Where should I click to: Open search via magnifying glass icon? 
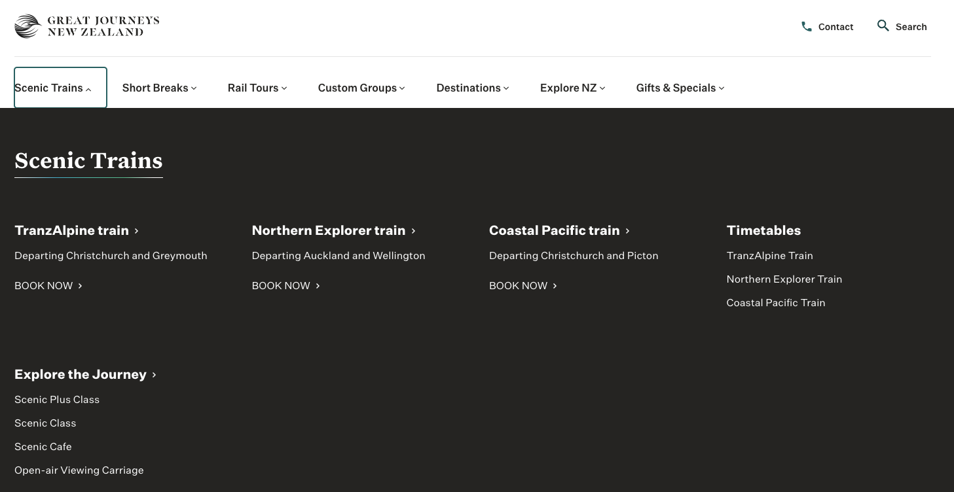pos(883,26)
